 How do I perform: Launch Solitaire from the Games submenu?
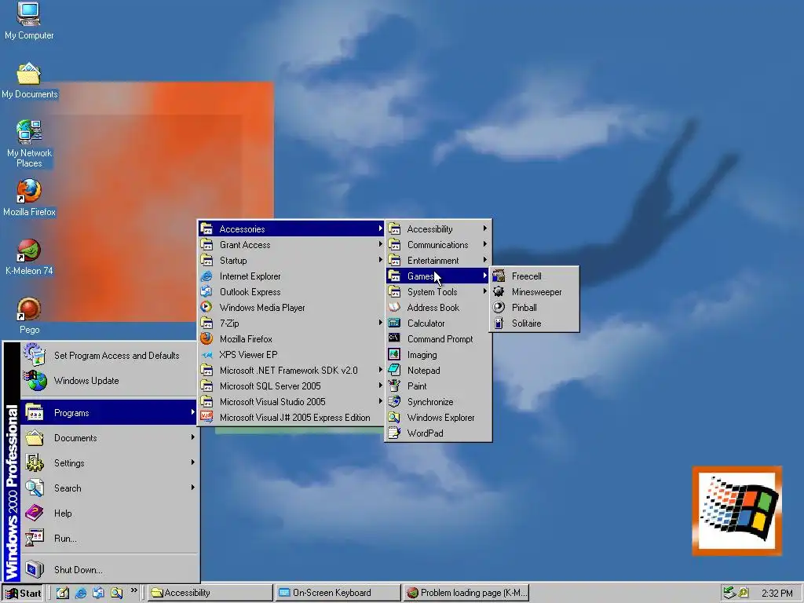[x=535, y=323]
